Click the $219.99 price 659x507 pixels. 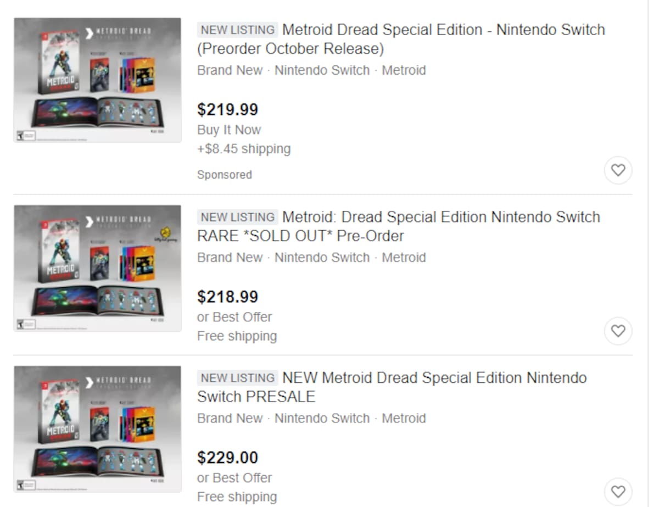[227, 109]
